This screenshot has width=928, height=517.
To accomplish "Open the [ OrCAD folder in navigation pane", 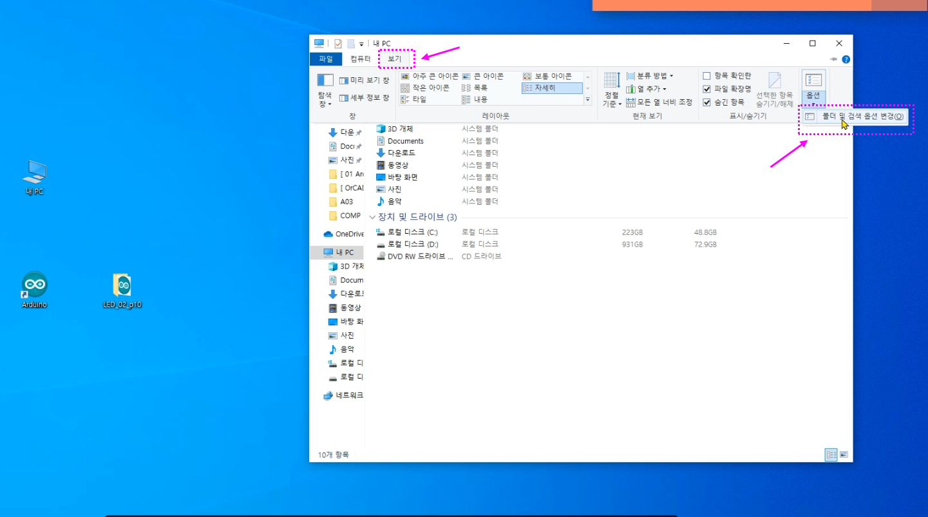I will 346,188.
